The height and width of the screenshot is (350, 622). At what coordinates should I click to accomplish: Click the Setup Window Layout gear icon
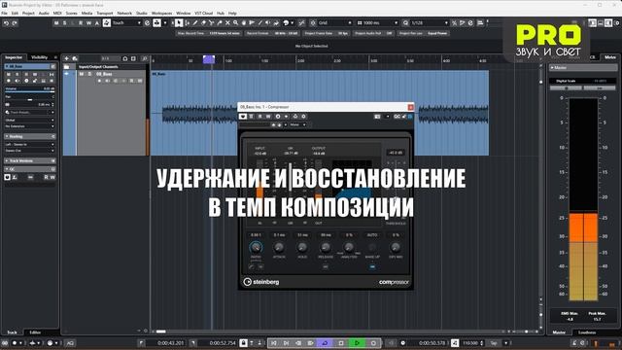(x=617, y=23)
